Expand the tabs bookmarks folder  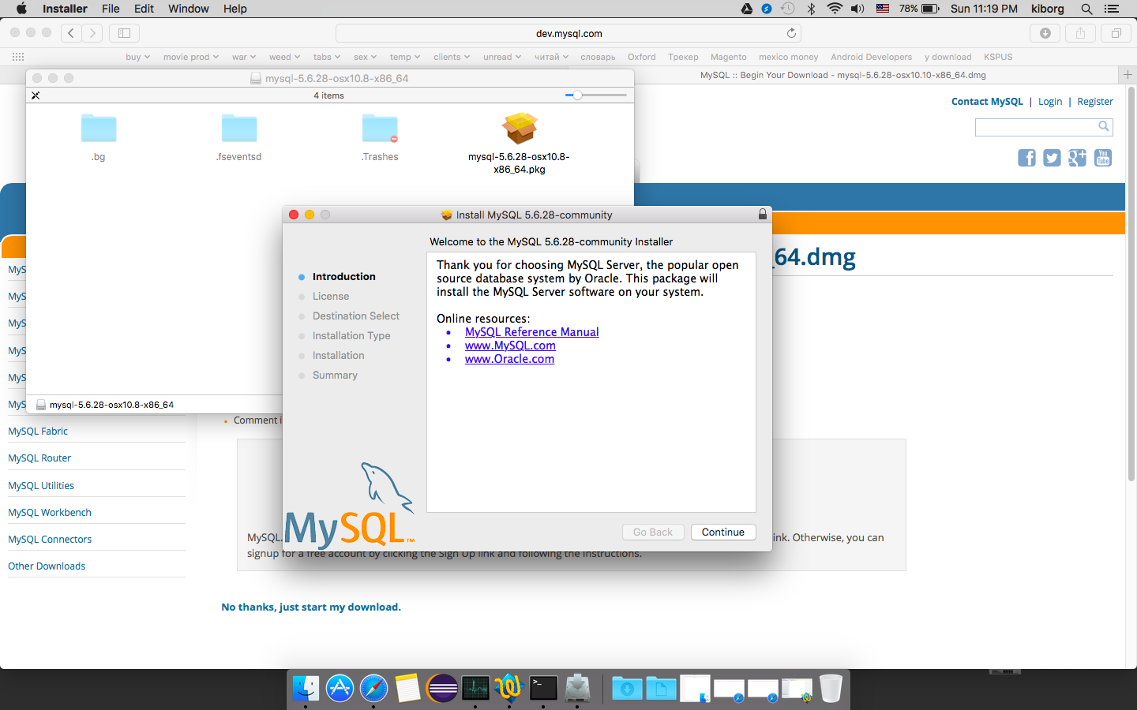click(x=327, y=57)
